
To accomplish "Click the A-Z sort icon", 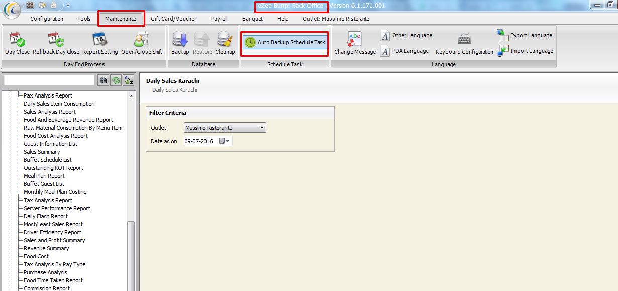I will [x=129, y=80].
